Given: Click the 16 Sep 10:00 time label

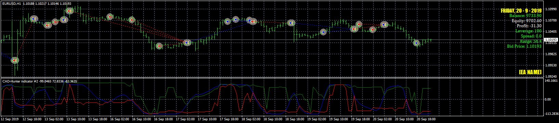Looking at the screenshot, I should pyautogui.click(x=141, y=119).
